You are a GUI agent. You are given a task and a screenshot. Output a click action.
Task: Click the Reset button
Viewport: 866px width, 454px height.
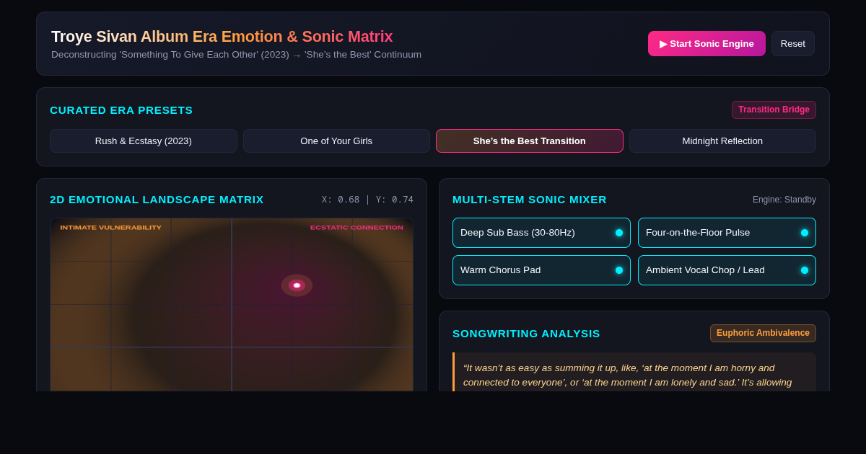[793, 43]
